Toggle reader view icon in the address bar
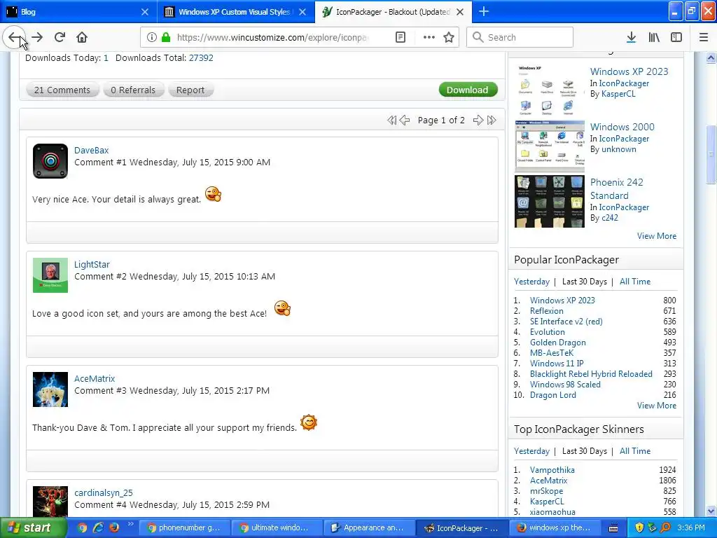The height and width of the screenshot is (538, 717). coord(401,38)
